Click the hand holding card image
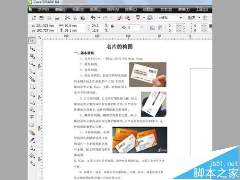This screenshot has height=180, width=240. pos(148,74)
